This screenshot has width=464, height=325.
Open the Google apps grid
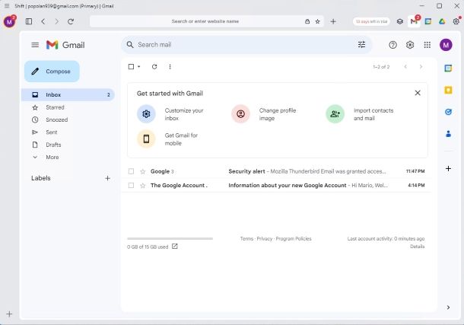(x=427, y=45)
